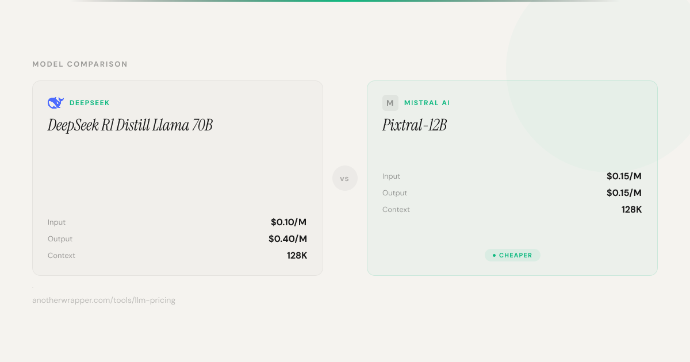
Task: Click DeepSeek's $0.10/M input price
Action: 289,222
